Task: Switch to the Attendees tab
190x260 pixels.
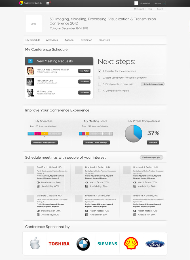Action: coord(52,40)
